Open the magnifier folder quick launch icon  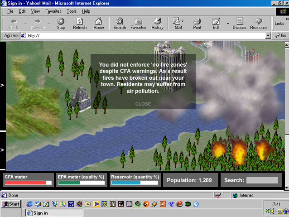click(x=63, y=204)
